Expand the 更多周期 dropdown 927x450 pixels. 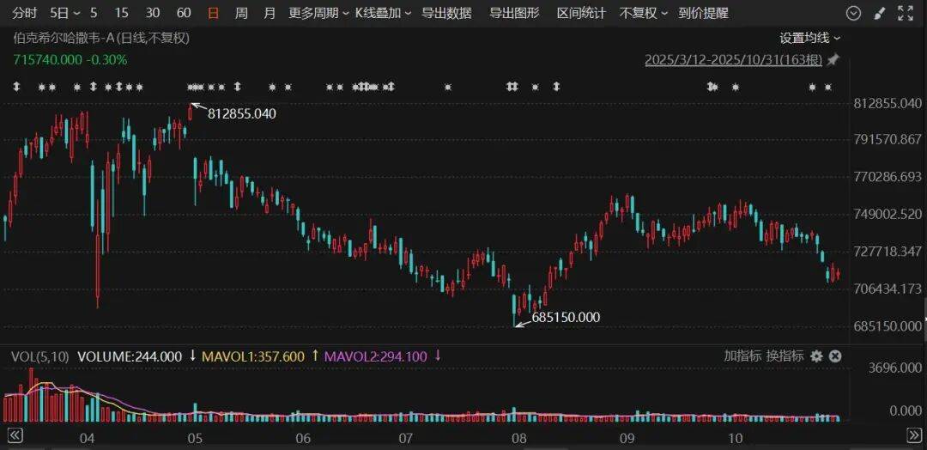pos(318,13)
